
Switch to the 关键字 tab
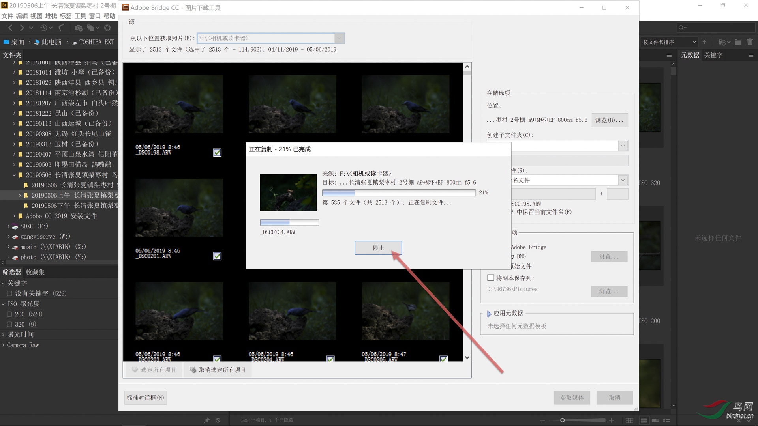pyautogui.click(x=713, y=55)
